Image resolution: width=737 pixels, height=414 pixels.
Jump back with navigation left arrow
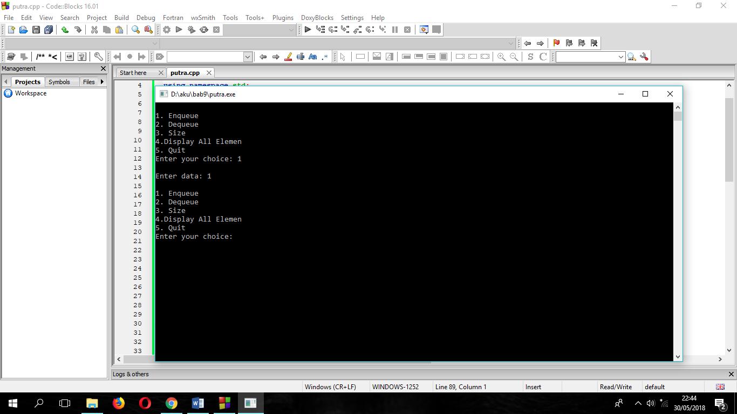[527, 43]
